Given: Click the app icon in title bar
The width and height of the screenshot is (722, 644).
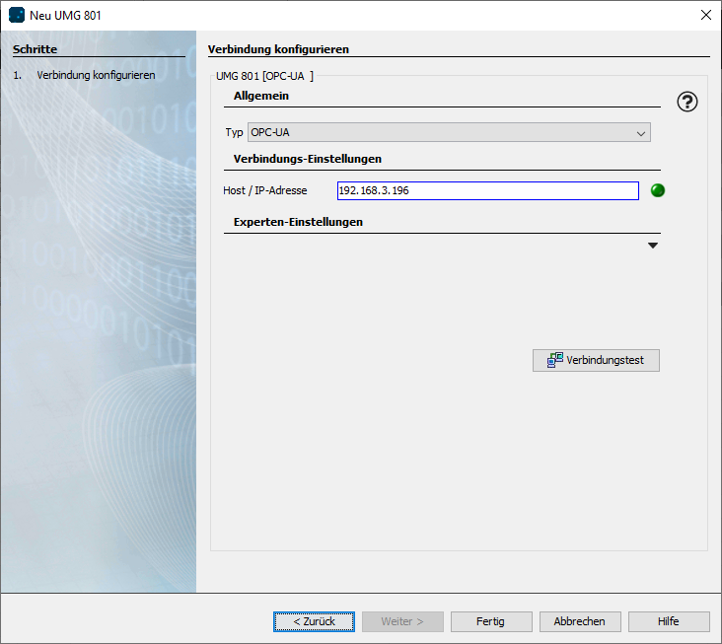Looking at the screenshot, I should click(x=17, y=15).
